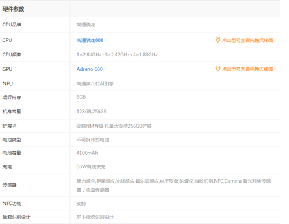Screen dimensions: 289x224
Task: Select the CPU row label above CPU频率
Action: [8, 40]
